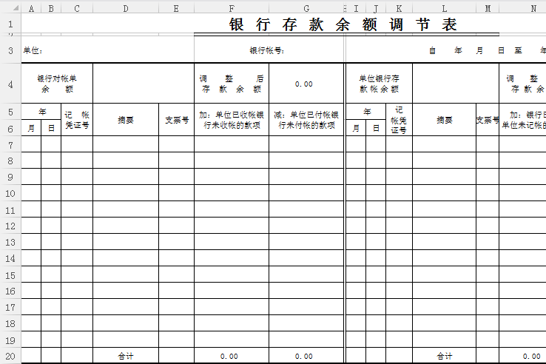Click the 减:单位已付帐银行未付帐 header cell
The height and width of the screenshot is (364, 546).
pos(306,120)
